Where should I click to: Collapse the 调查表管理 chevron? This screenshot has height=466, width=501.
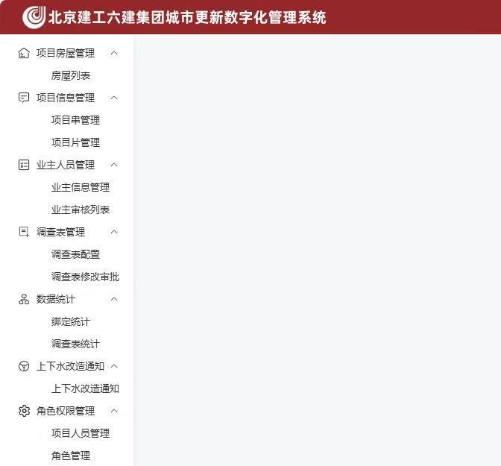click(x=114, y=232)
